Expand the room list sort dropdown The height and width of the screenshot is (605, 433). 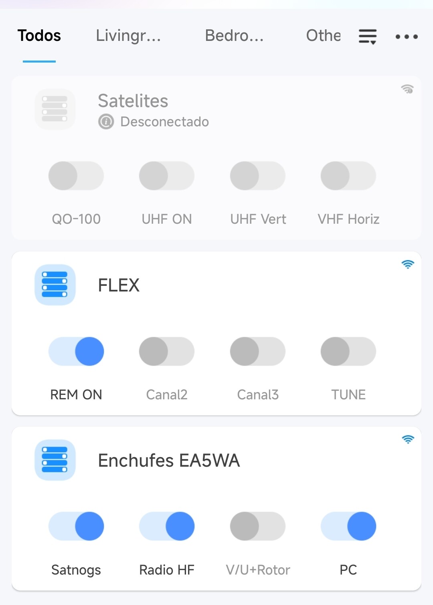tap(368, 36)
